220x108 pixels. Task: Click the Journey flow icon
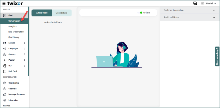[5, 54]
